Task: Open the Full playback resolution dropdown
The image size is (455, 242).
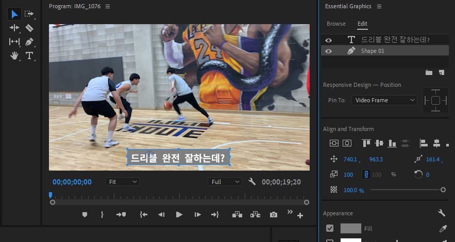Action: tap(225, 182)
